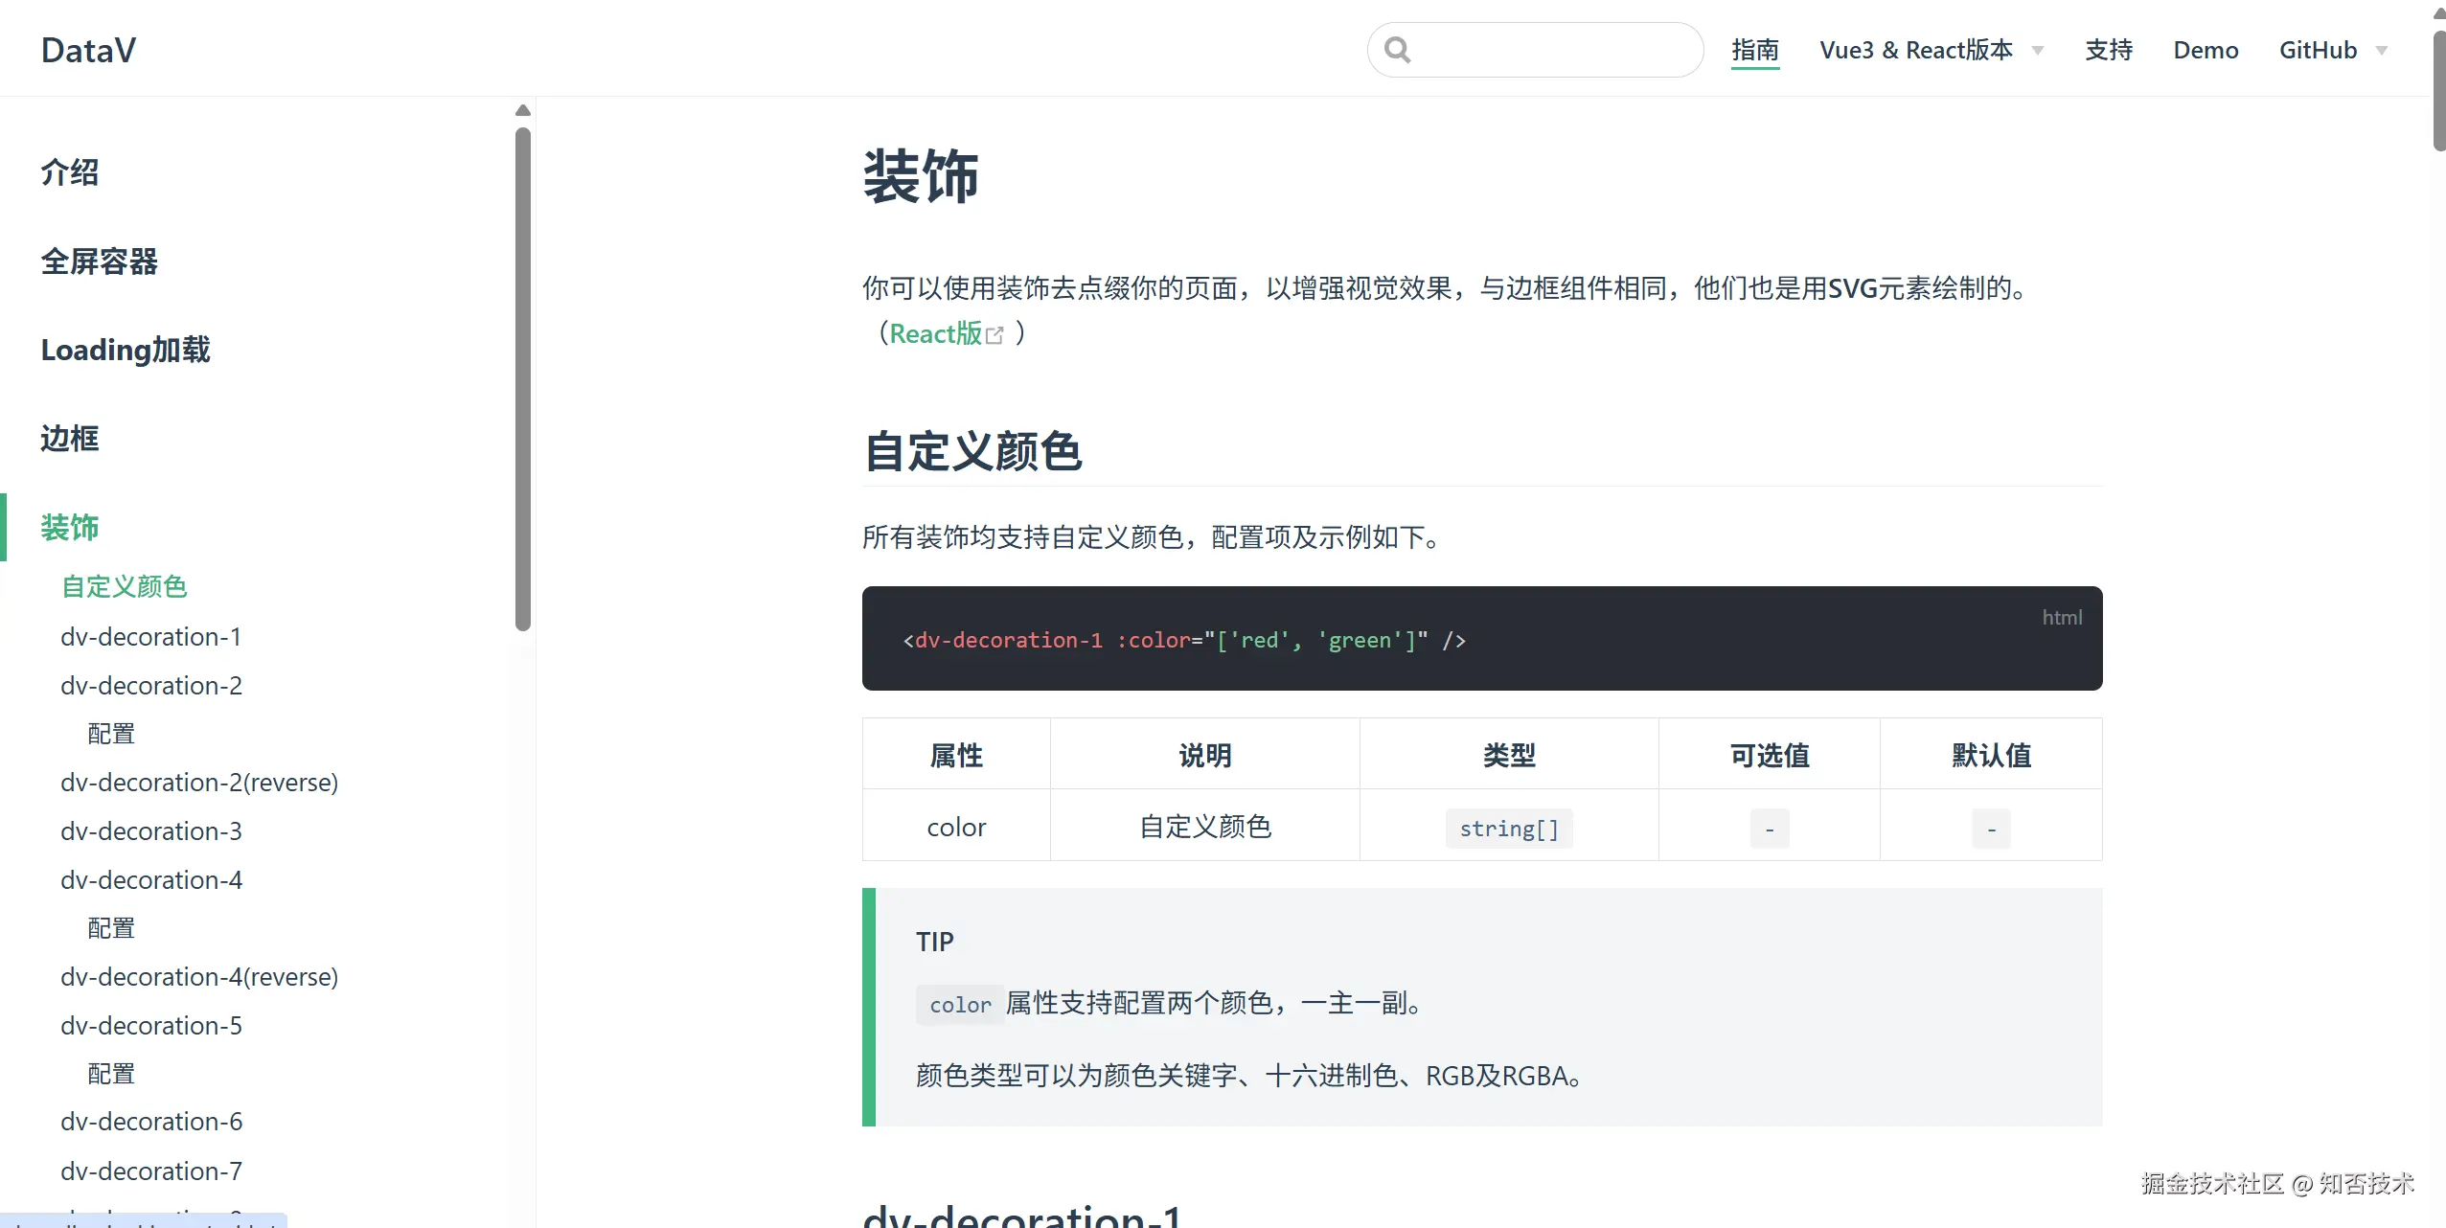Click the search magnifier icon
2446x1228 pixels.
(1397, 50)
